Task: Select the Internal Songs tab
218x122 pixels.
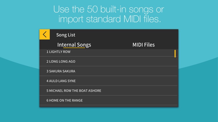Action: click(x=74, y=45)
